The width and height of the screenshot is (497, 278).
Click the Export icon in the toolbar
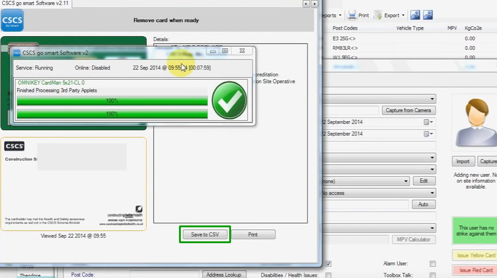pyautogui.click(x=378, y=15)
